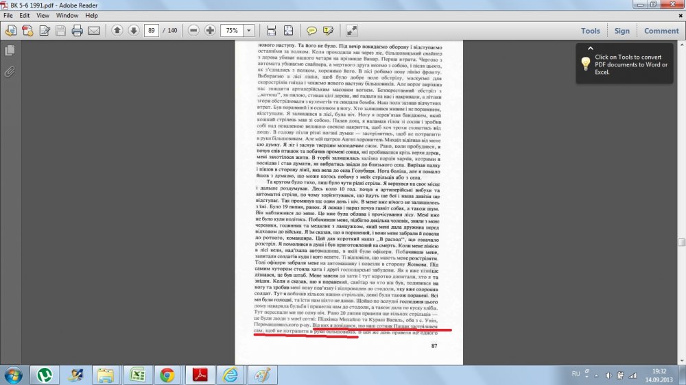Open the satellite dish taskbar program

(75, 375)
